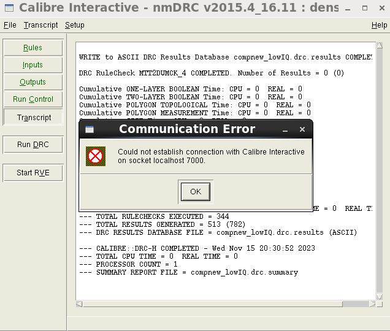This screenshot has width=390, height=331.
Task: Select the Transcript sidebar button
Action: tap(34, 117)
